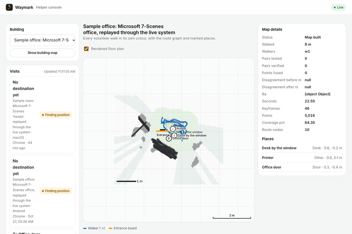Image resolution: width=352 pixels, height=234 pixels.
Task: Click the Desk by the window 'i' marker
Action: click(x=174, y=136)
